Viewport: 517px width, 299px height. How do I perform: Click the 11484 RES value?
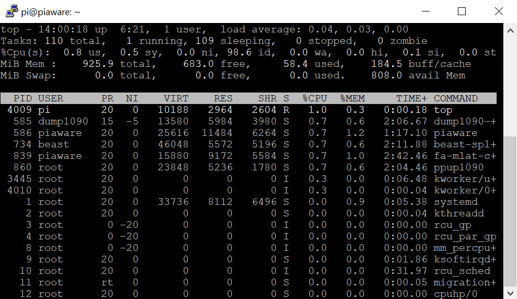[217, 133]
